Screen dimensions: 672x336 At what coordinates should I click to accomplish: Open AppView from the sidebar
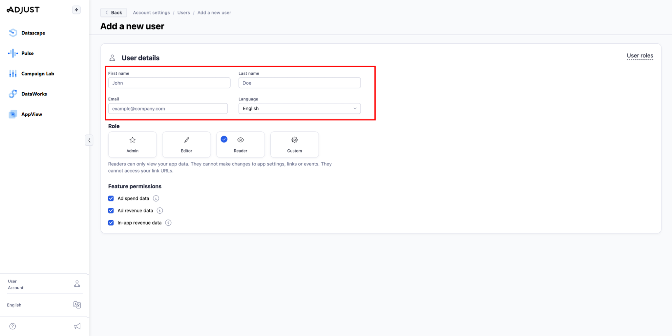click(31, 114)
